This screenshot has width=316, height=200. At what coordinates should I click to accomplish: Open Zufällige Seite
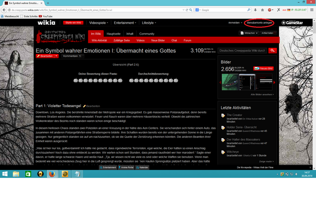pyautogui.click(x=121, y=40)
